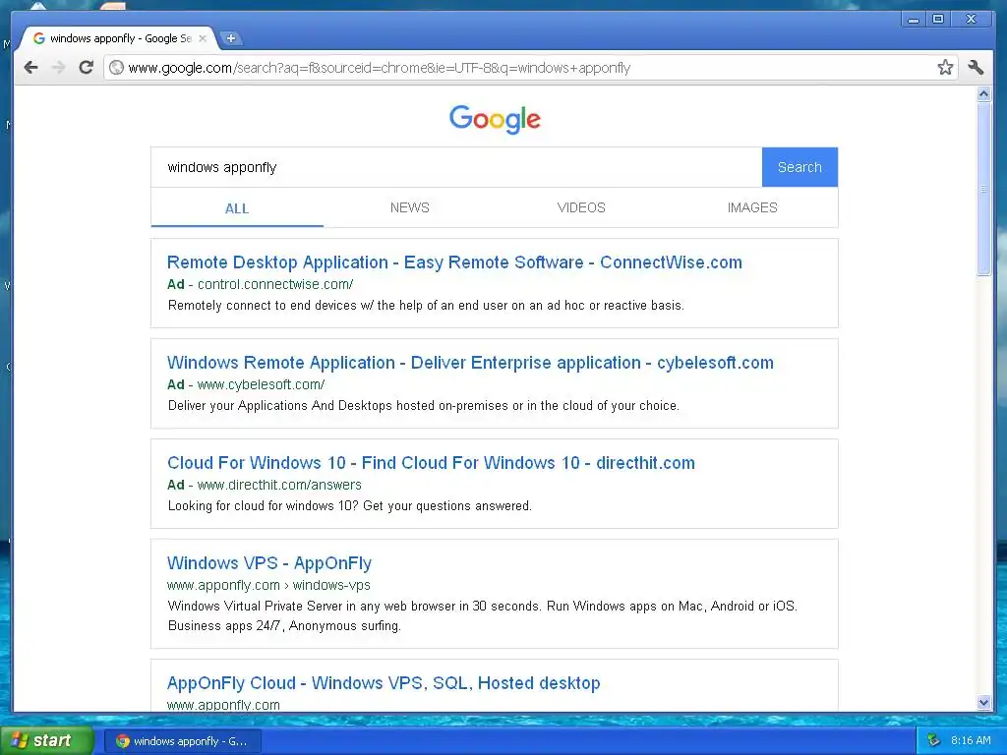Image resolution: width=1007 pixels, height=755 pixels.
Task: Switch to the NEWS tab
Action: click(410, 208)
